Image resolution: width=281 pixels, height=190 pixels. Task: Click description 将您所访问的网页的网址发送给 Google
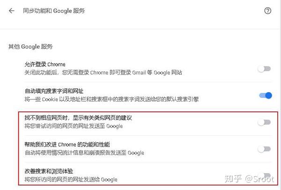pyautogui.click(x=71, y=179)
